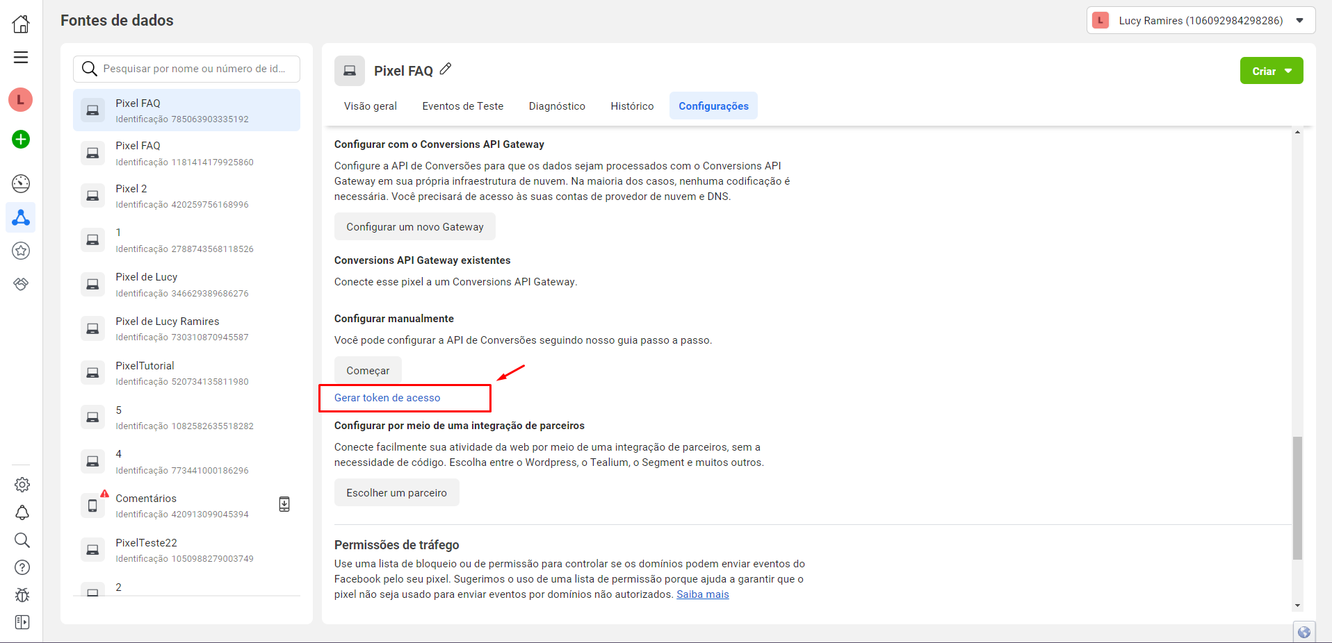Click the scrollbar up arrow
The width and height of the screenshot is (1332, 643).
coord(1297,132)
